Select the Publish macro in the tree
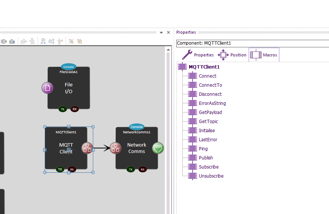This screenshot has height=214, width=329. 206,158
